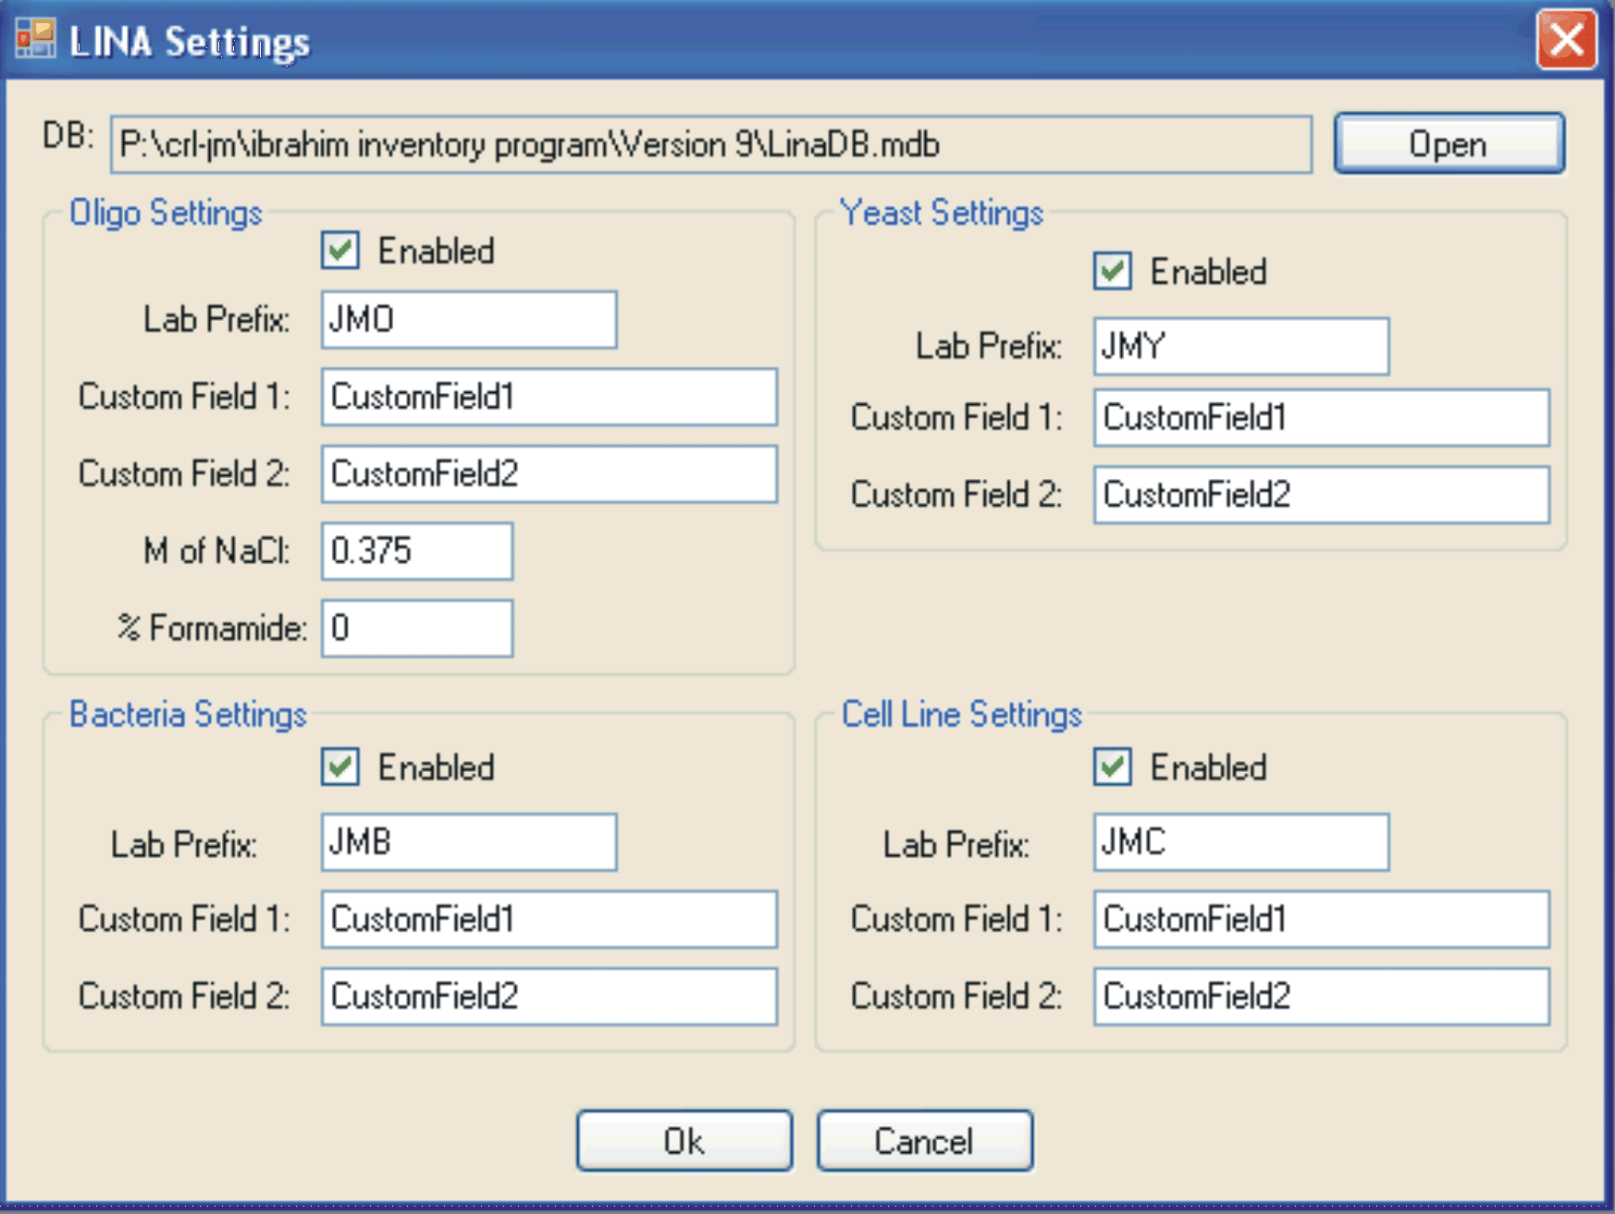Focus the % Formamide input field

[x=416, y=629]
